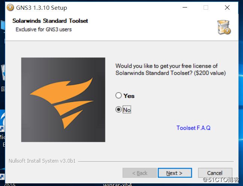Click the grayed-out Back button

click(139, 173)
